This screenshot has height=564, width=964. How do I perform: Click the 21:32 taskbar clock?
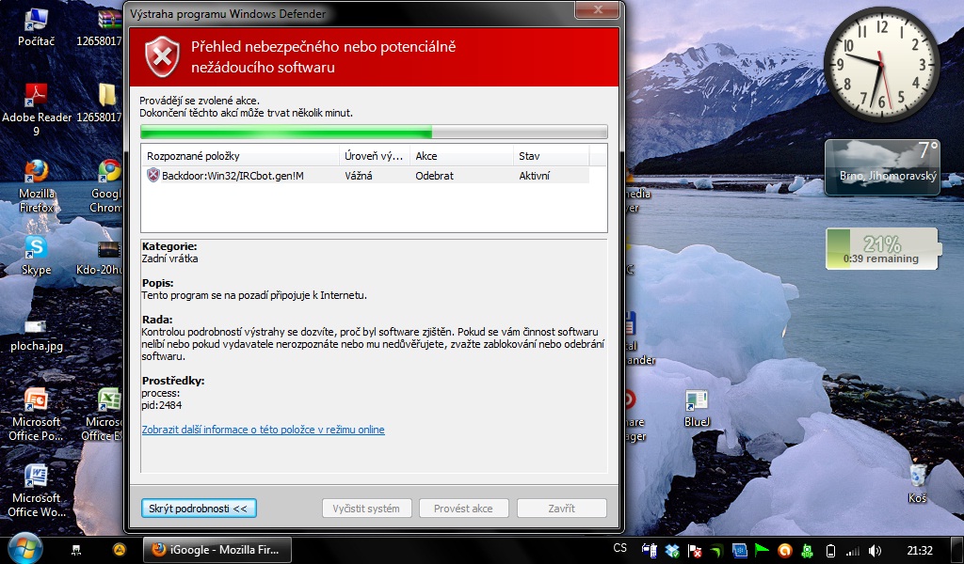(919, 551)
